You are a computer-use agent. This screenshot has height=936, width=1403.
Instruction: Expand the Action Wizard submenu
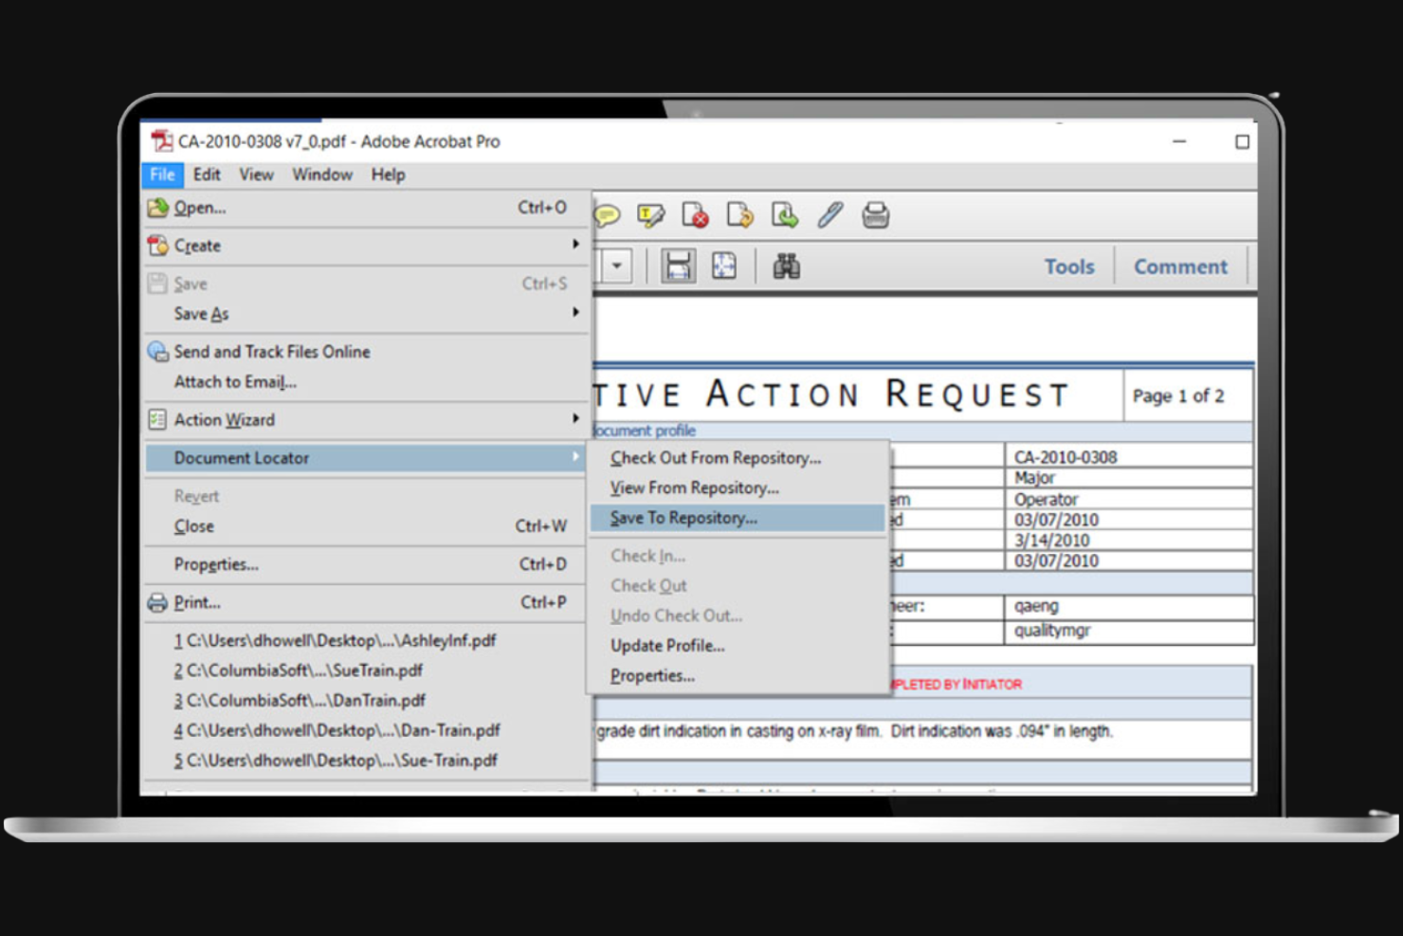224,420
